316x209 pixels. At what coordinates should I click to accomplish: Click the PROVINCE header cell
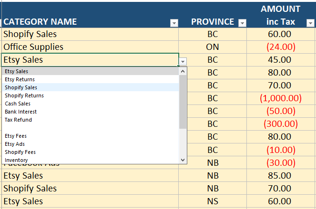pos(213,15)
